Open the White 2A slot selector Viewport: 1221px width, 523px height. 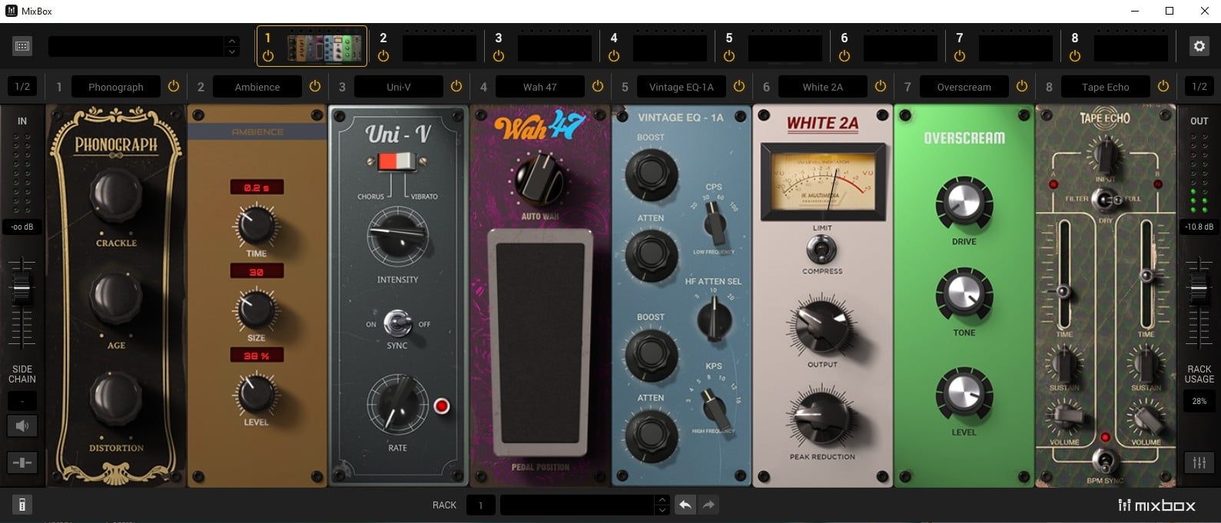click(x=823, y=87)
